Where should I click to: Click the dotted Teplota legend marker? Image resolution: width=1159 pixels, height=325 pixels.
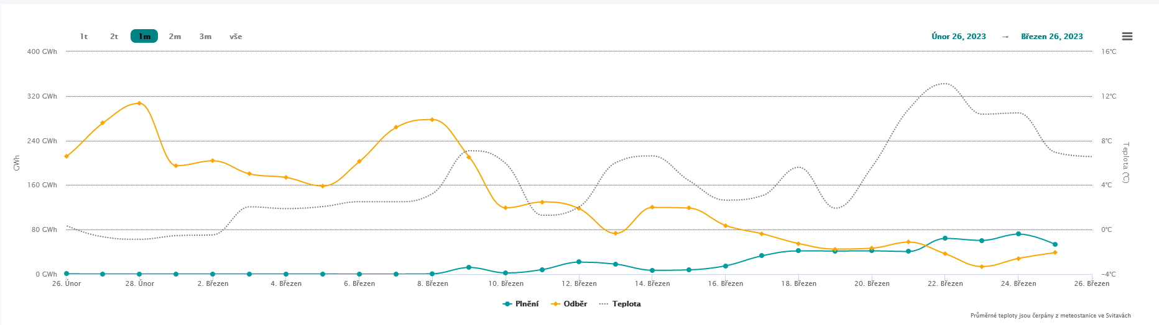603,304
